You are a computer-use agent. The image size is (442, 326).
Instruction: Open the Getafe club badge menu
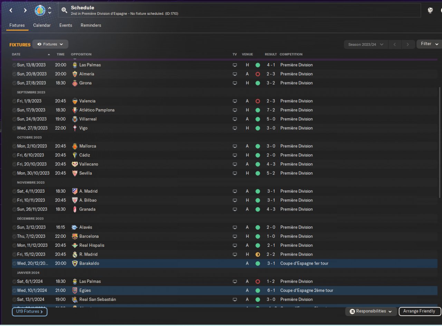pos(40,10)
